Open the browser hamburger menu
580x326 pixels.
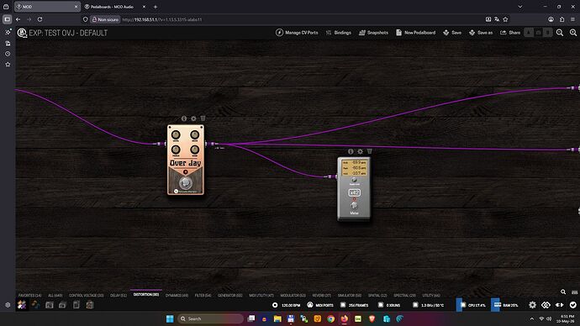click(x=572, y=19)
